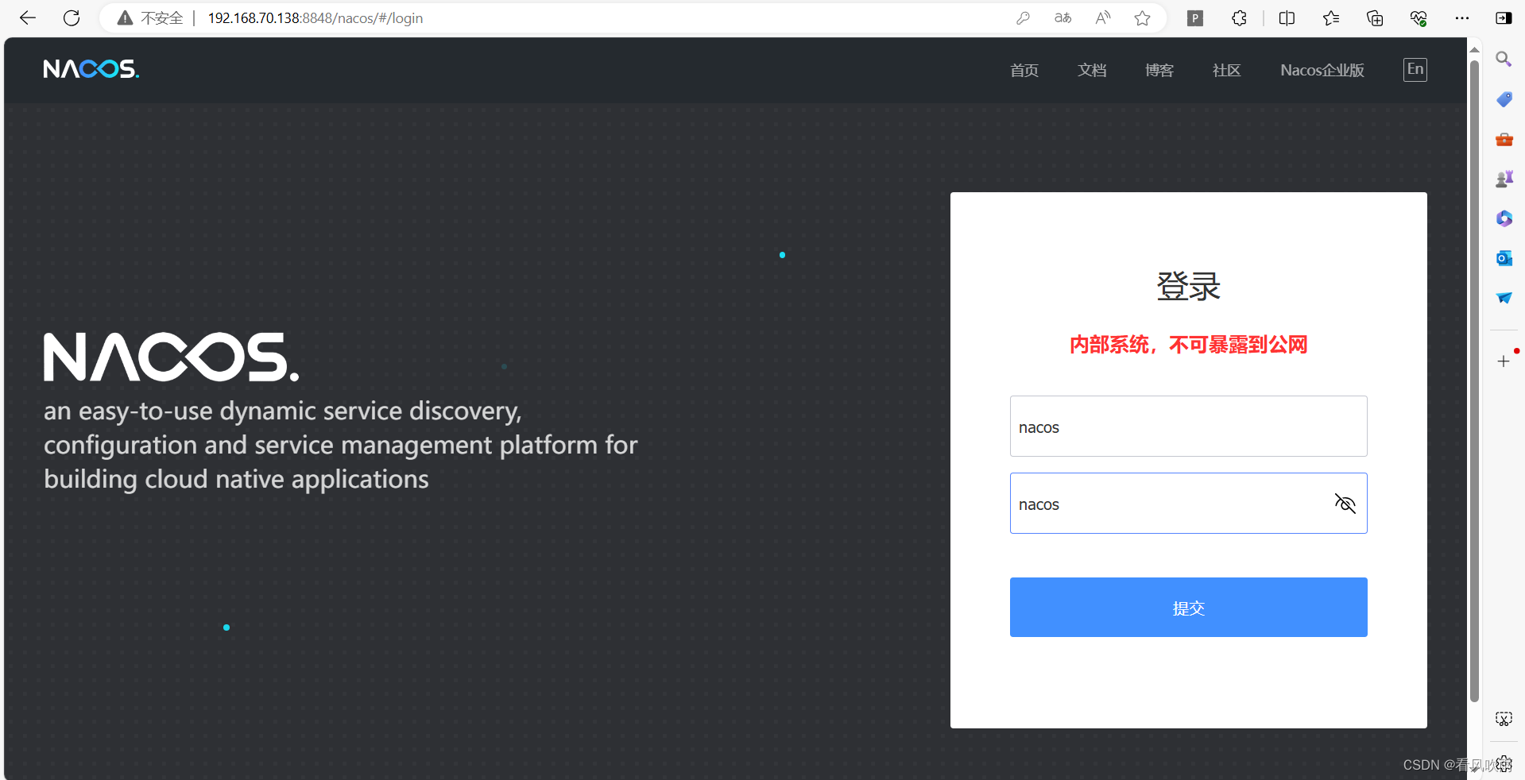Click the 登录 heading text

[x=1189, y=287]
